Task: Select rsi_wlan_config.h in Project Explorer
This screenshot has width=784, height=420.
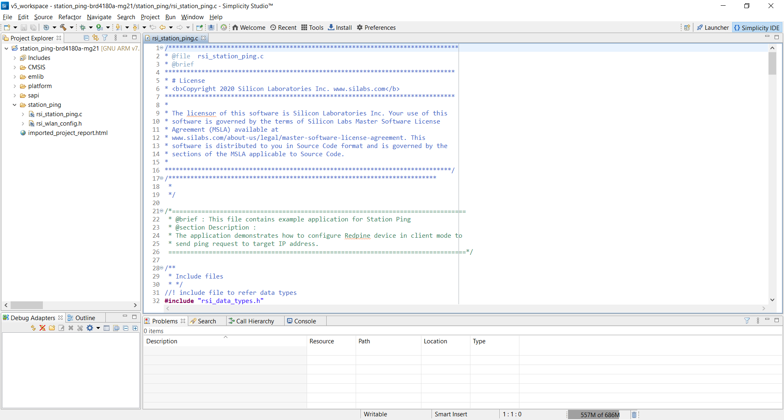Action: (58, 124)
